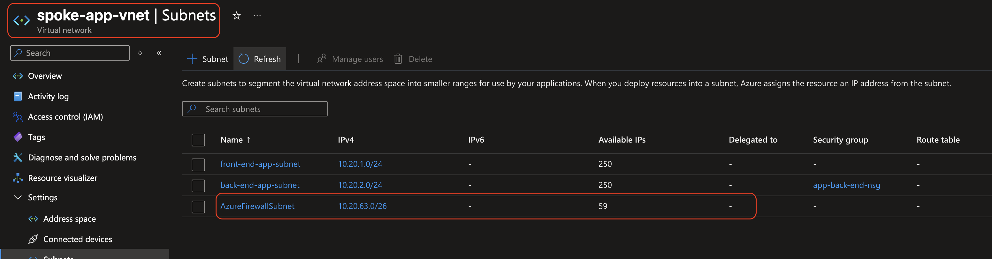Click the Delegated to column header

coord(753,140)
